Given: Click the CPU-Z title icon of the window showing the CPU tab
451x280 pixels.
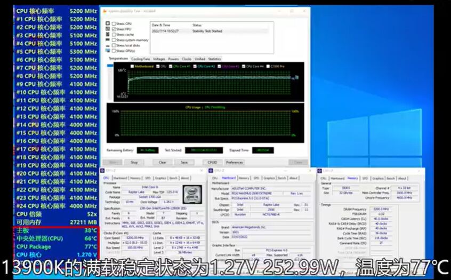Looking at the screenshot, I should point(102,171).
